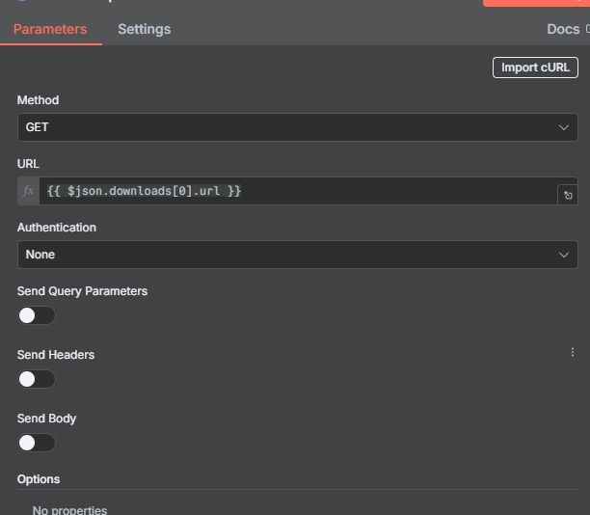Viewport: 590px width, 515px height.
Task: Open the URL expression editor popout icon
Action: 568,195
